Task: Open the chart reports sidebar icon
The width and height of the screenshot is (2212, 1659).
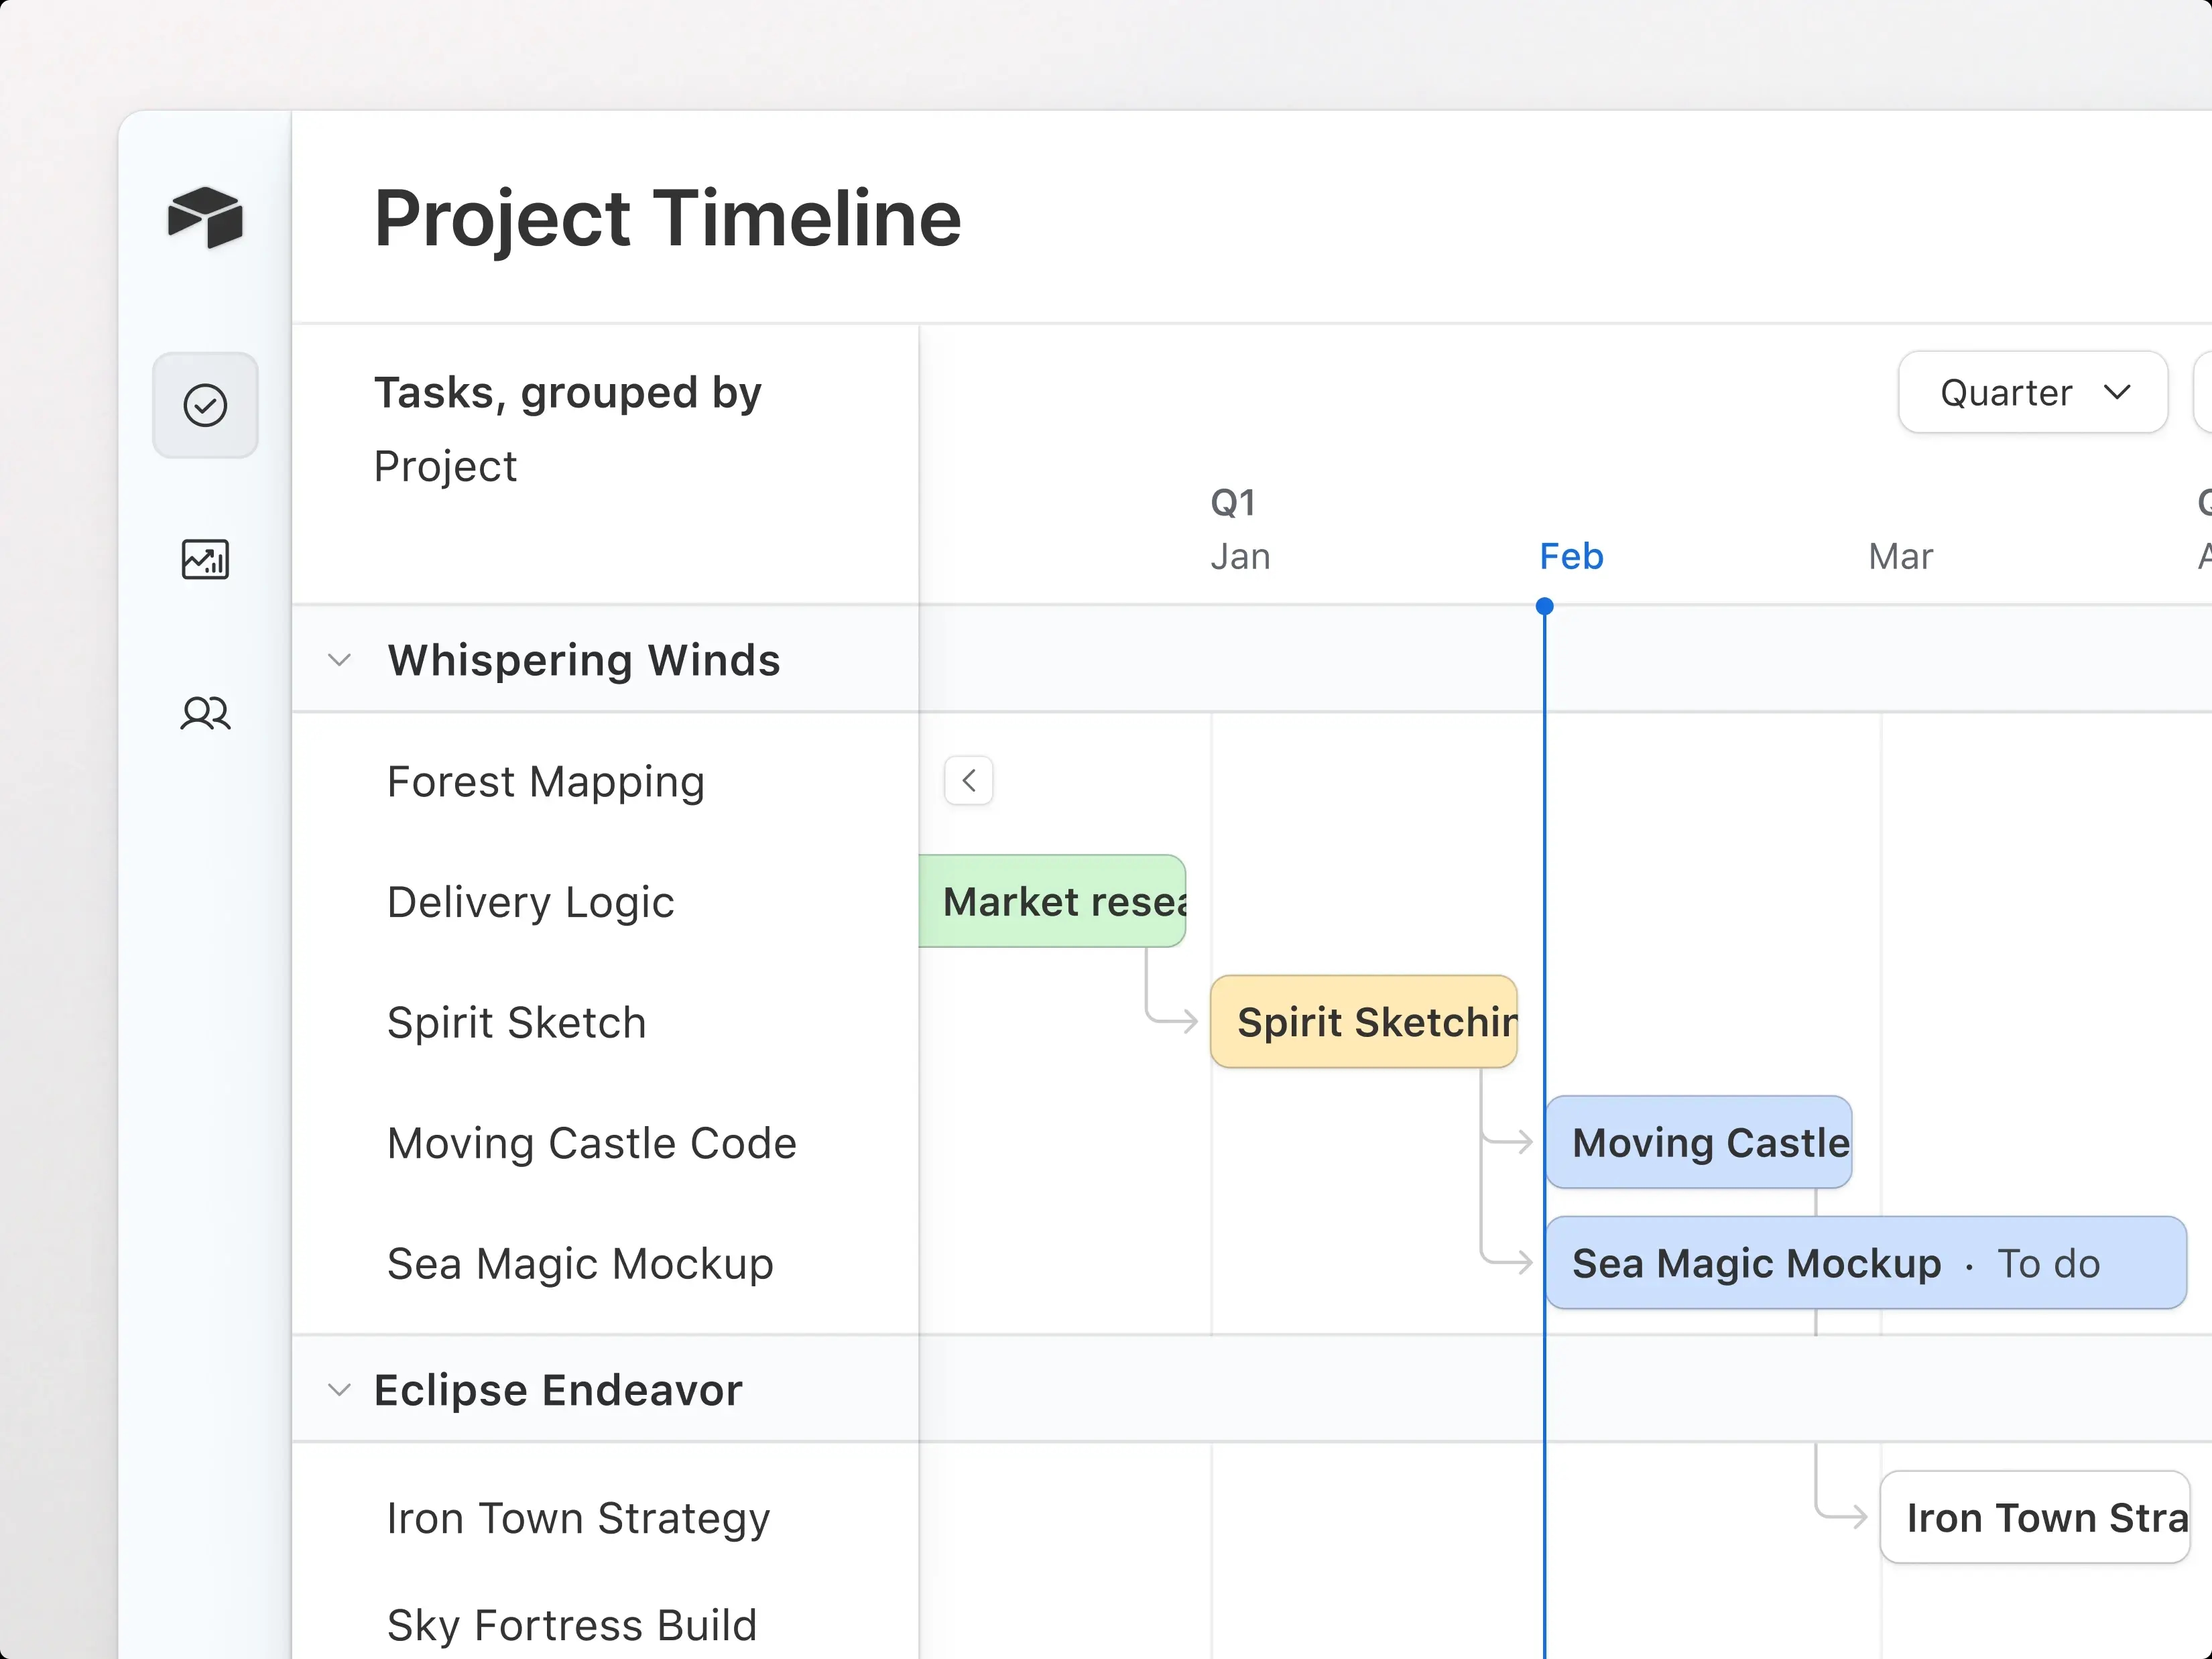Action: click(205, 559)
